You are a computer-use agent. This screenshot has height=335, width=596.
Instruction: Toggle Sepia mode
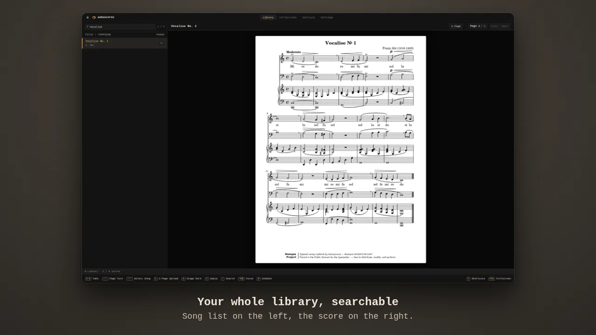211,279
